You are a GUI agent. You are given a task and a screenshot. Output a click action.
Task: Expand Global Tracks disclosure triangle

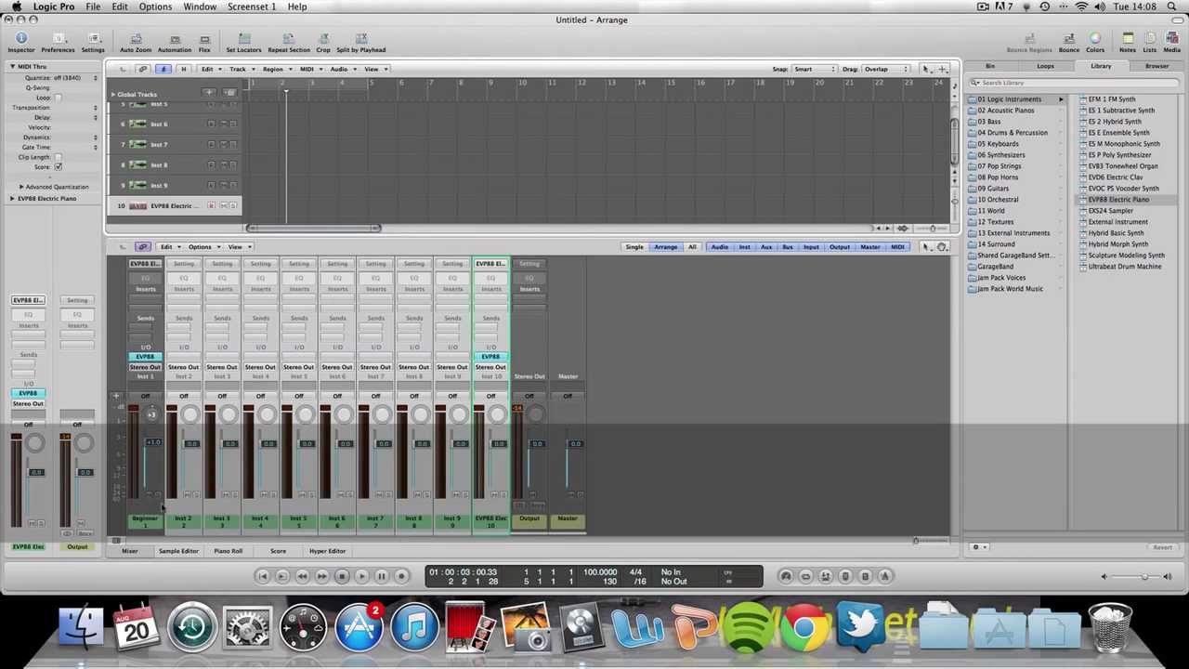coord(113,94)
